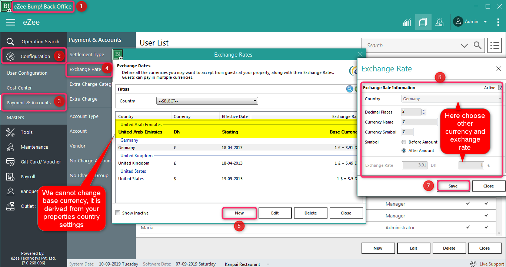This screenshot has height=267, width=506.
Task: Open the Germany country dropdown
Action: 452,99
